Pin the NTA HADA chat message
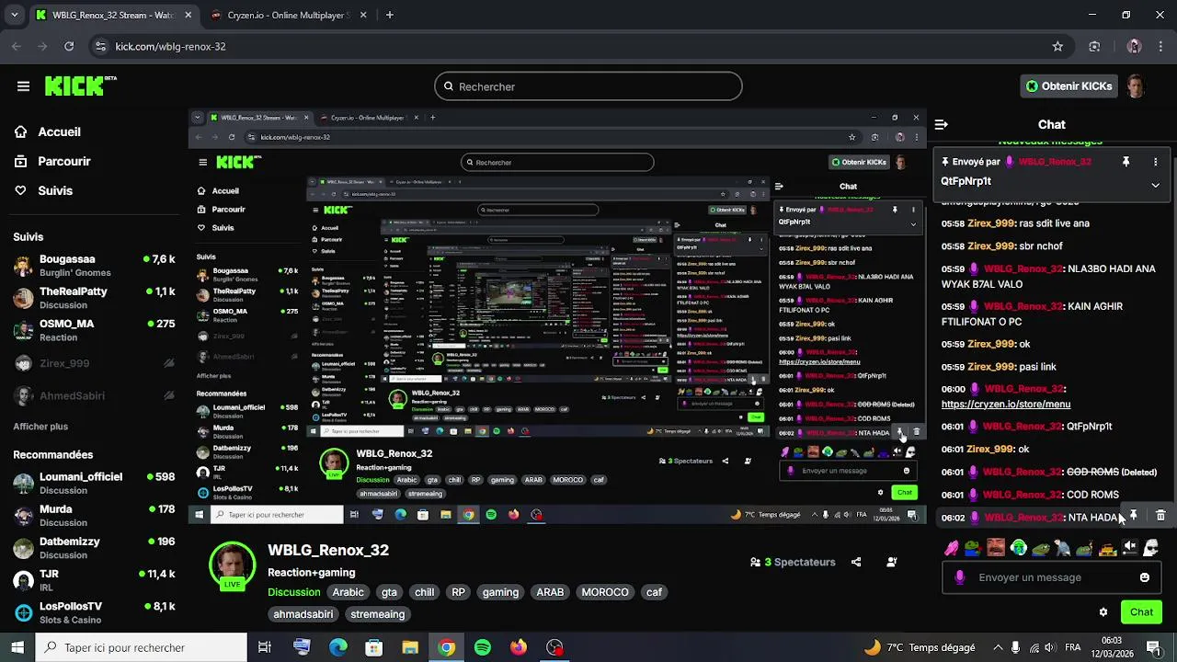 tap(1134, 517)
